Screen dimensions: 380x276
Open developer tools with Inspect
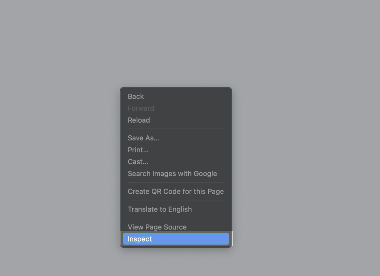point(140,239)
